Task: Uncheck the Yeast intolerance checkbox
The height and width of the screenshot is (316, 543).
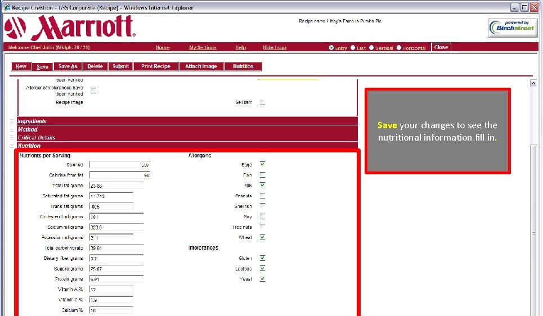Action: pos(262,279)
